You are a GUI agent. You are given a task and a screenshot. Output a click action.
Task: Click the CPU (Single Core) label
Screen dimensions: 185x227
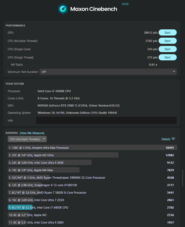(19, 49)
